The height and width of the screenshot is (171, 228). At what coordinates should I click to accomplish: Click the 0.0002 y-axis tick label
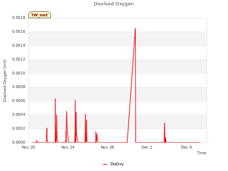[19, 129]
